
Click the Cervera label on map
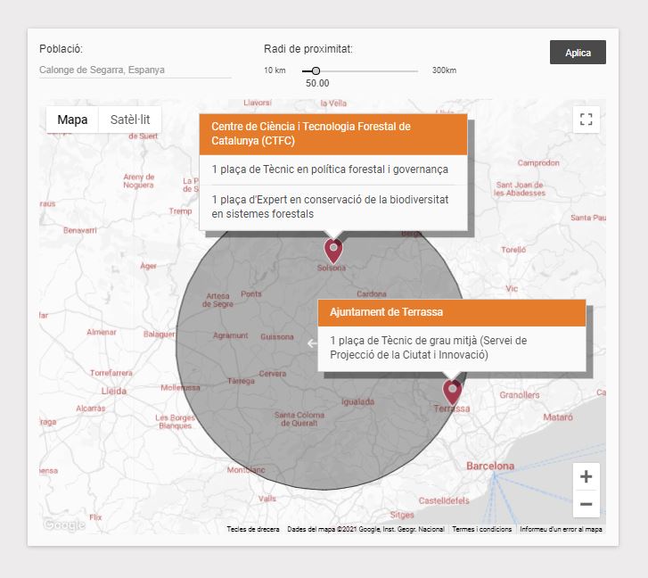273,374
